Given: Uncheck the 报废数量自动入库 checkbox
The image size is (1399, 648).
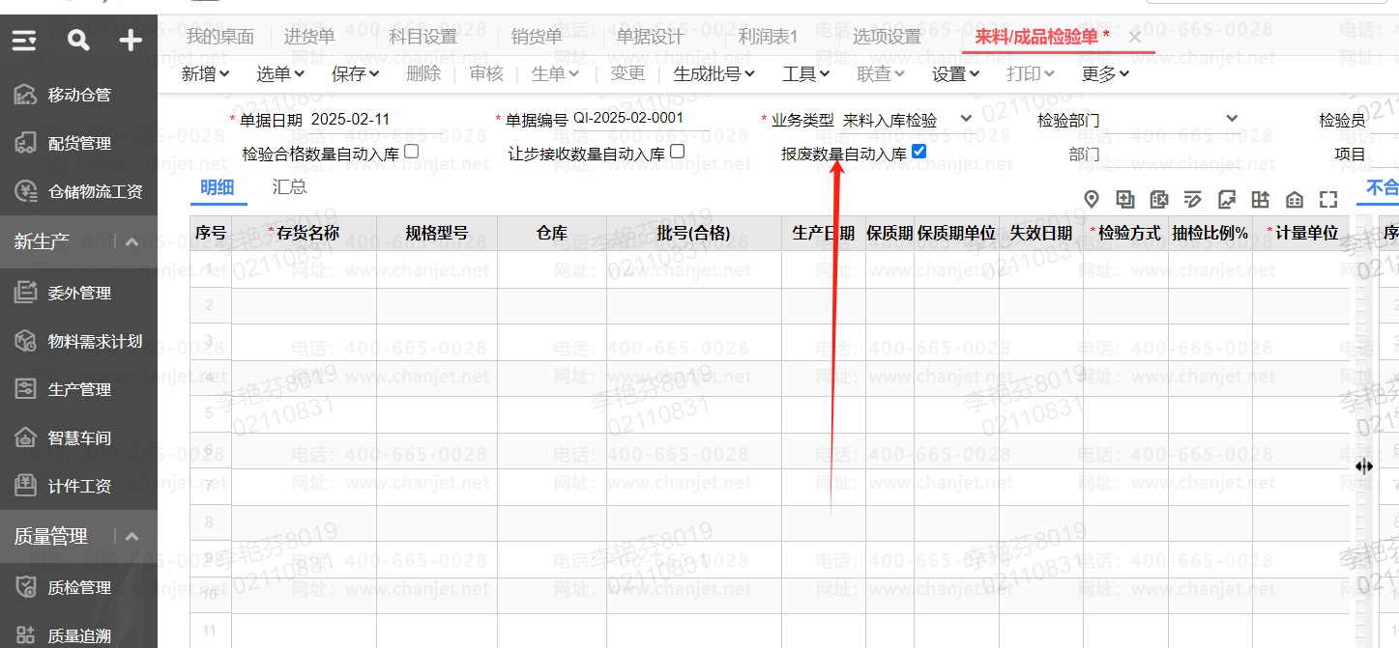Looking at the screenshot, I should (x=918, y=152).
